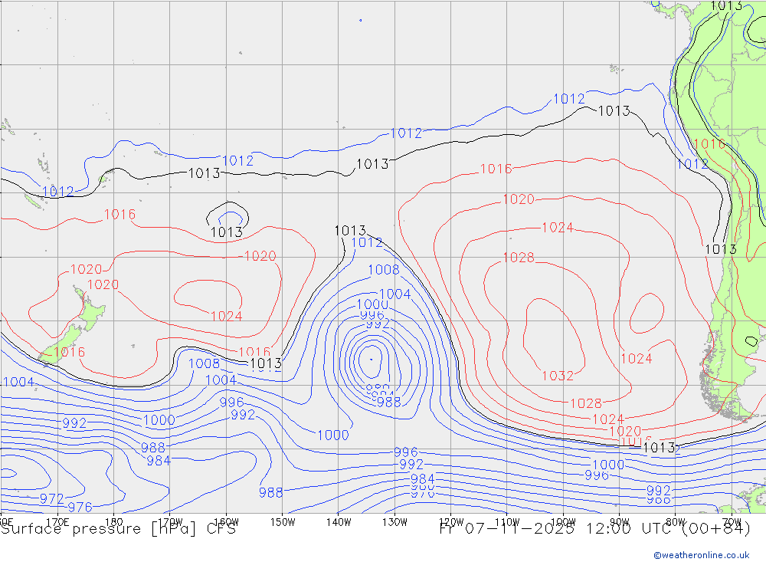
Task: Click the 140W longitude label
Action: point(339,522)
